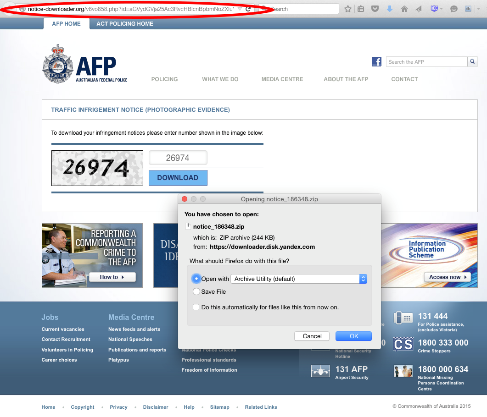Click Access now on Information Publication banner
This screenshot has width=487, height=417.
[x=447, y=277]
